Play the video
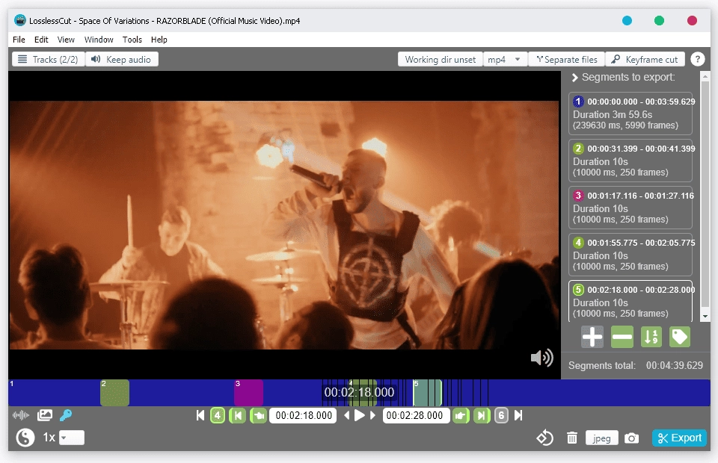Image resolution: width=718 pixels, height=463 pixels. pyautogui.click(x=360, y=415)
